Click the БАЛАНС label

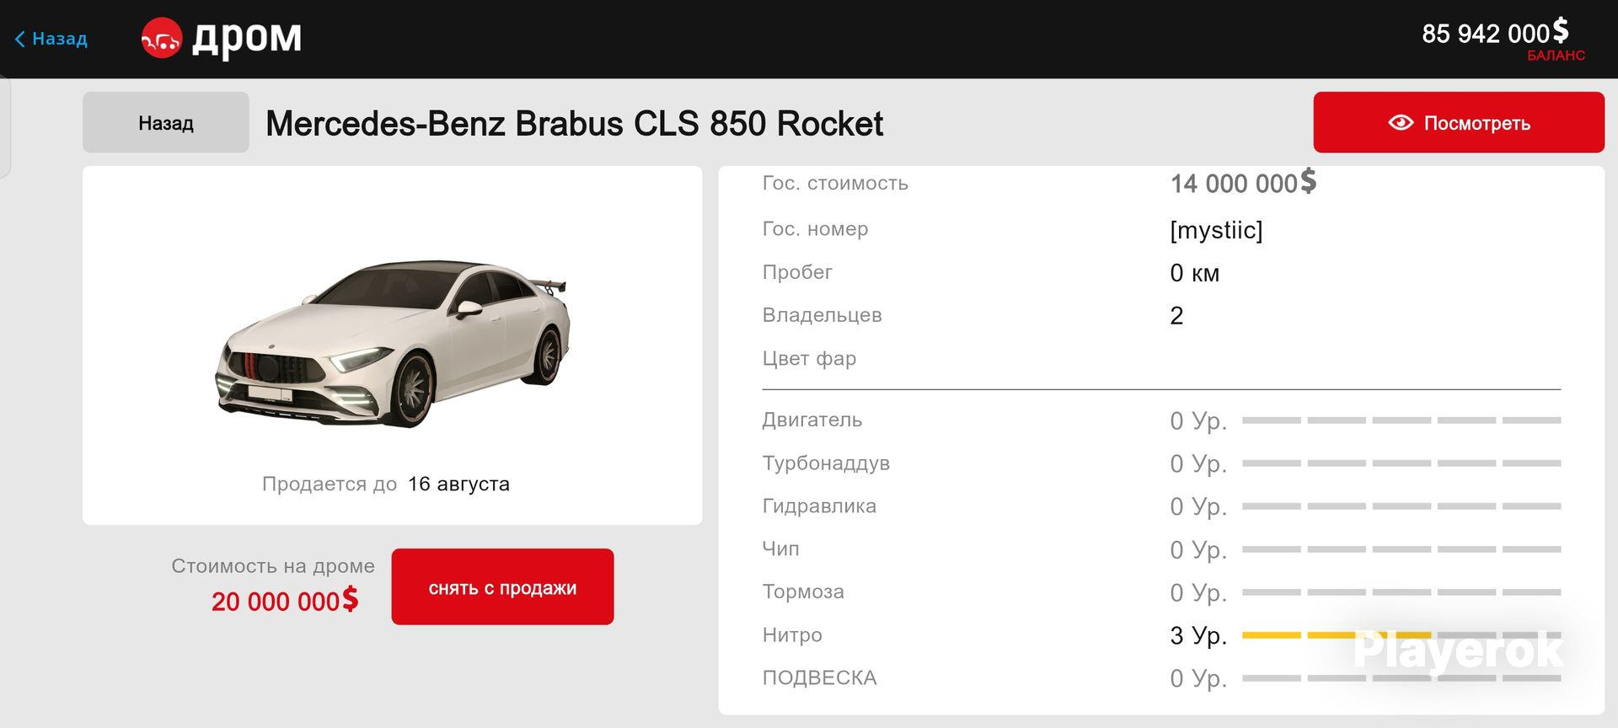point(1556,56)
